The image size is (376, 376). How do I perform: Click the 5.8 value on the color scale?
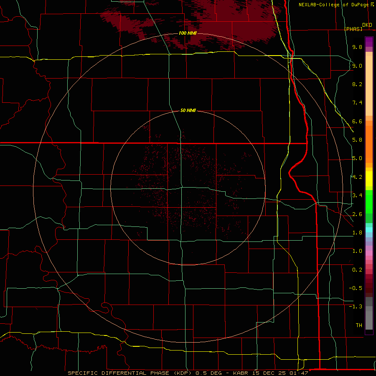(x=357, y=140)
